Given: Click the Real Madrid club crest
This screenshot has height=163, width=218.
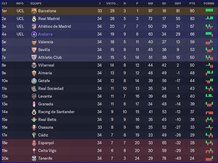Looking at the screenshot, I should (x=34, y=19).
